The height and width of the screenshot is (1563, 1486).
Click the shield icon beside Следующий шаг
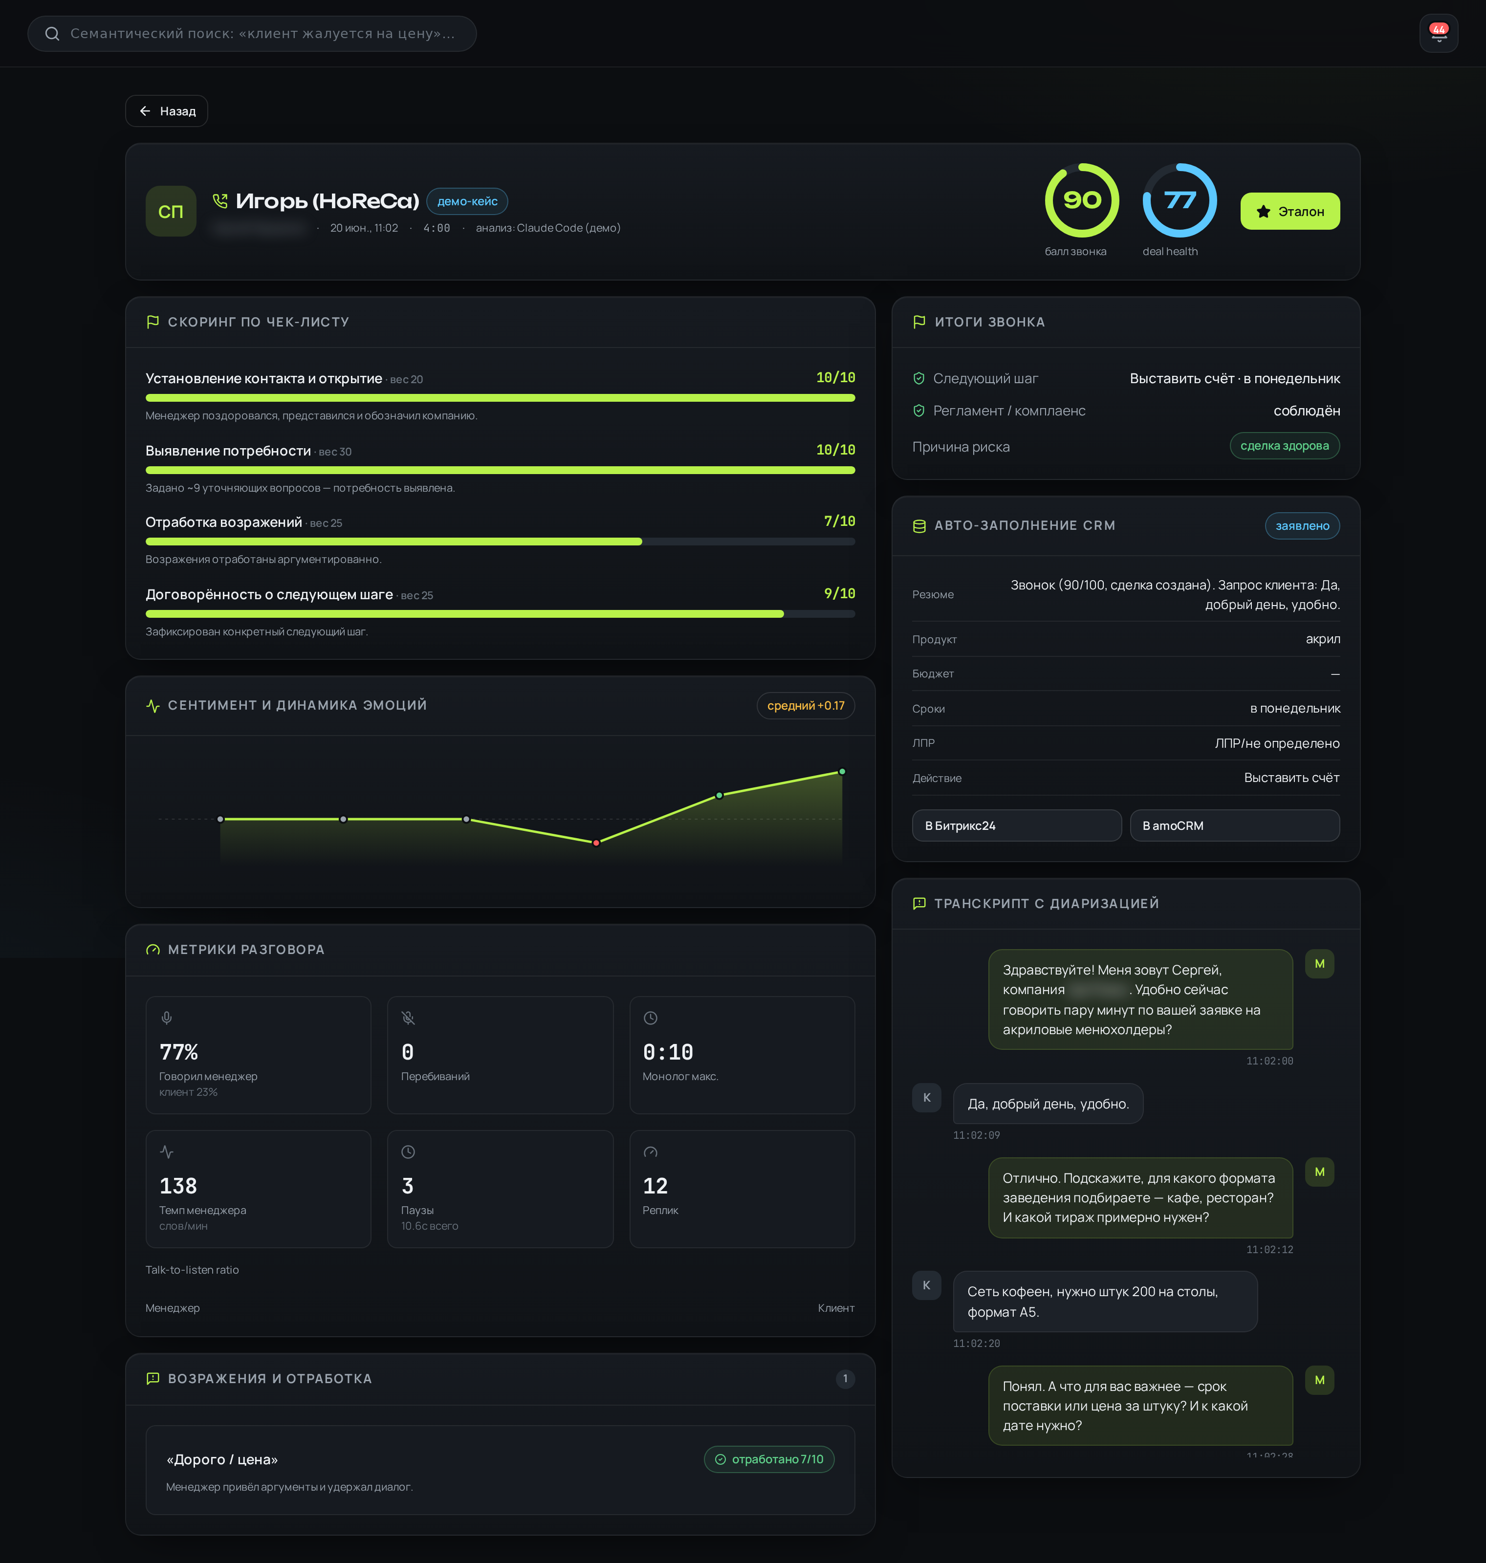[919, 378]
